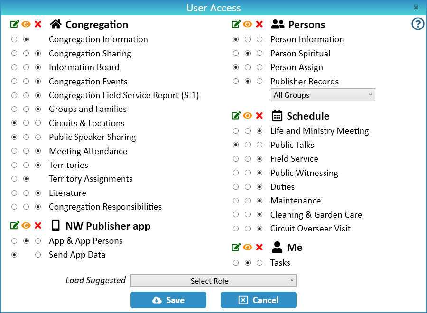Set Tasks to edit access
427x313 pixels.
pyautogui.click(x=236, y=263)
